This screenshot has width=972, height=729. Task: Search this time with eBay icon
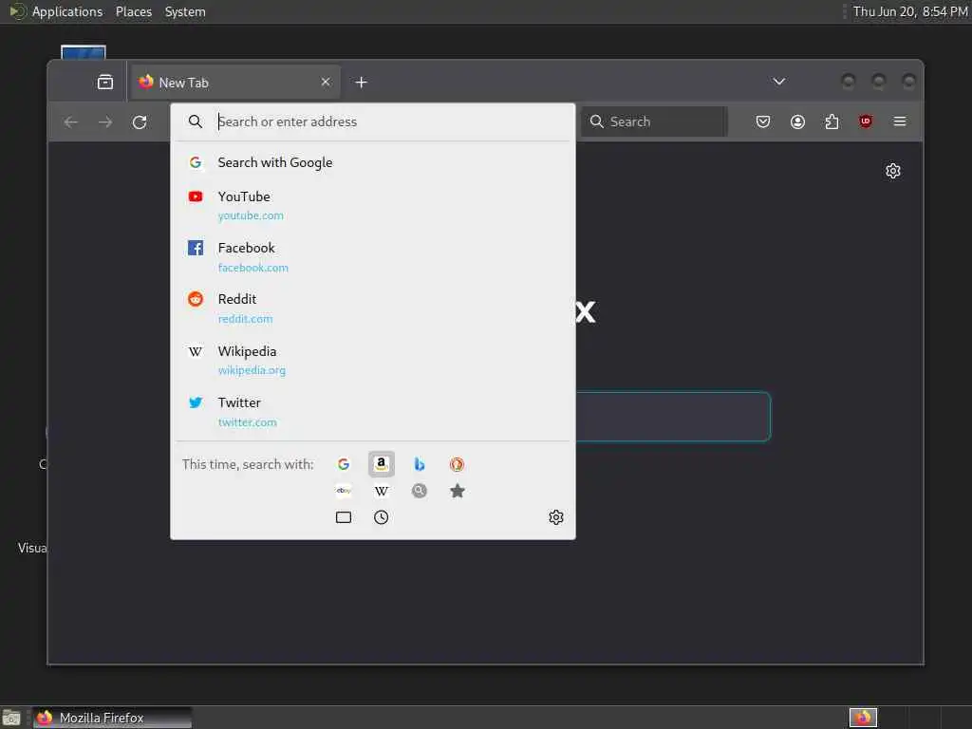pyautogui.click(x=344, y=491)
